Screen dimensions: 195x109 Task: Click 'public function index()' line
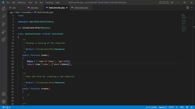coord(36,55)
